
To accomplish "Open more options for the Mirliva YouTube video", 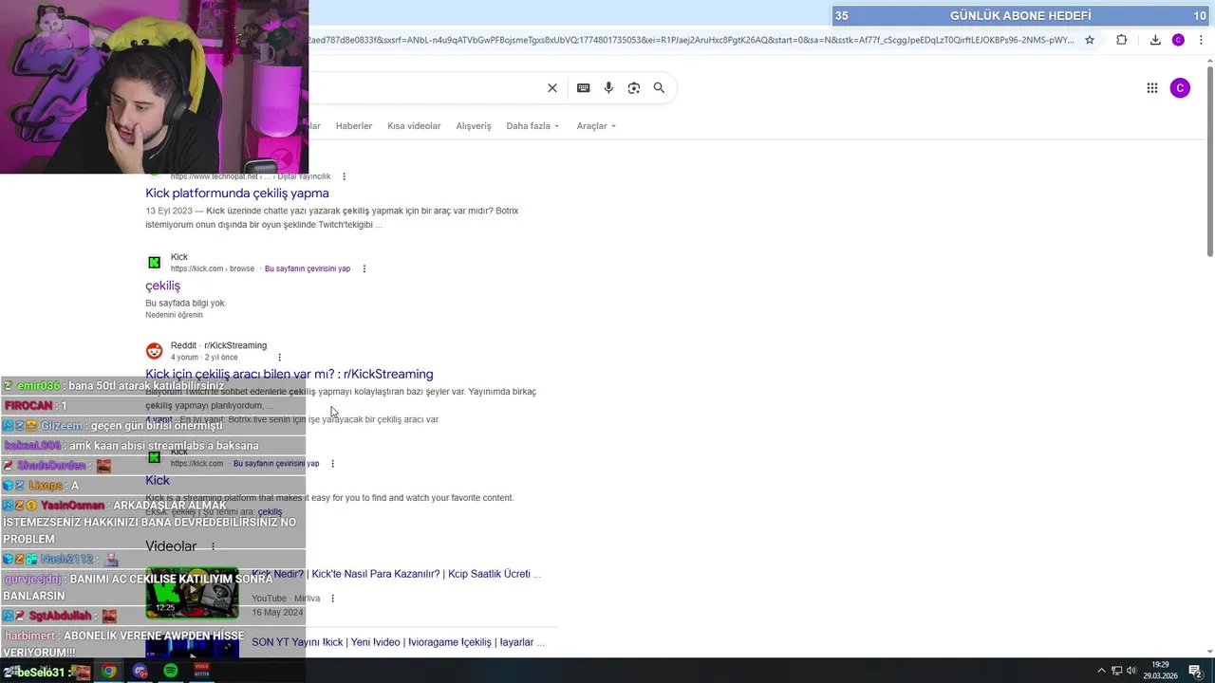I will point(332,599).
